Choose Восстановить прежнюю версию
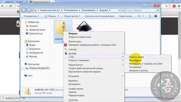This screenshot has width=181, height=102. click(85, 72)
